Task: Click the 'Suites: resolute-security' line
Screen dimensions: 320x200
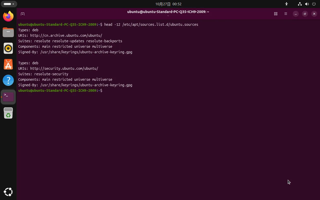Action: click(43, 74)
